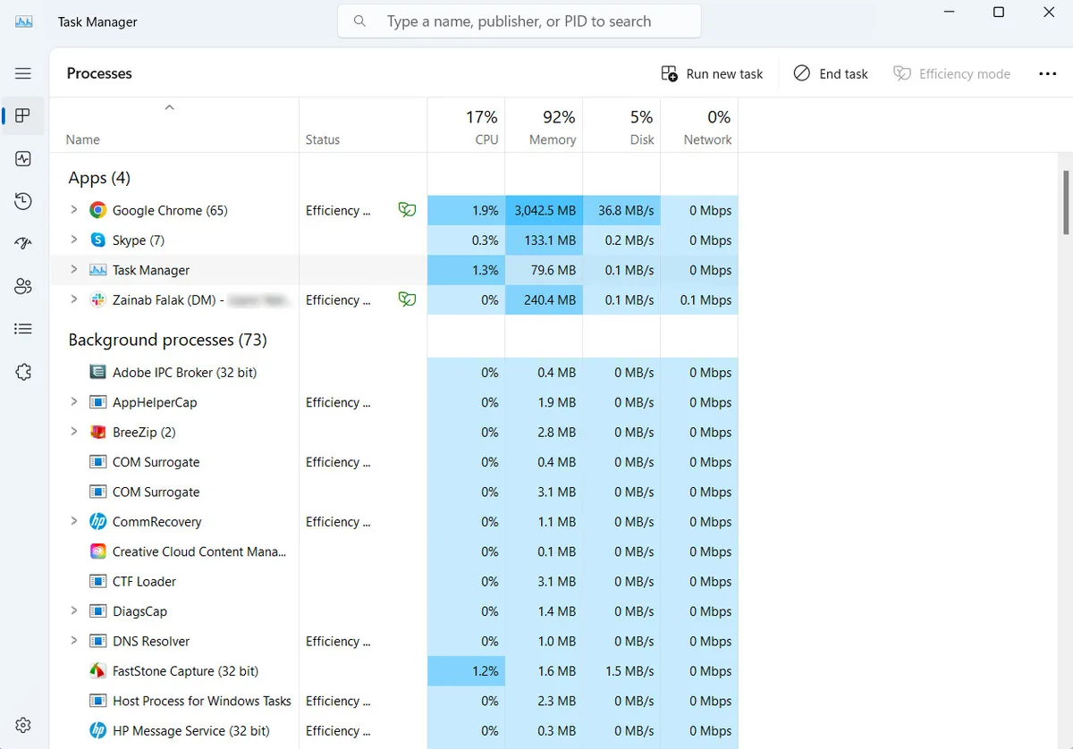1073x749 pixels.
Task: Expand the BreeZip process group
Action: [x=74, y=432]
